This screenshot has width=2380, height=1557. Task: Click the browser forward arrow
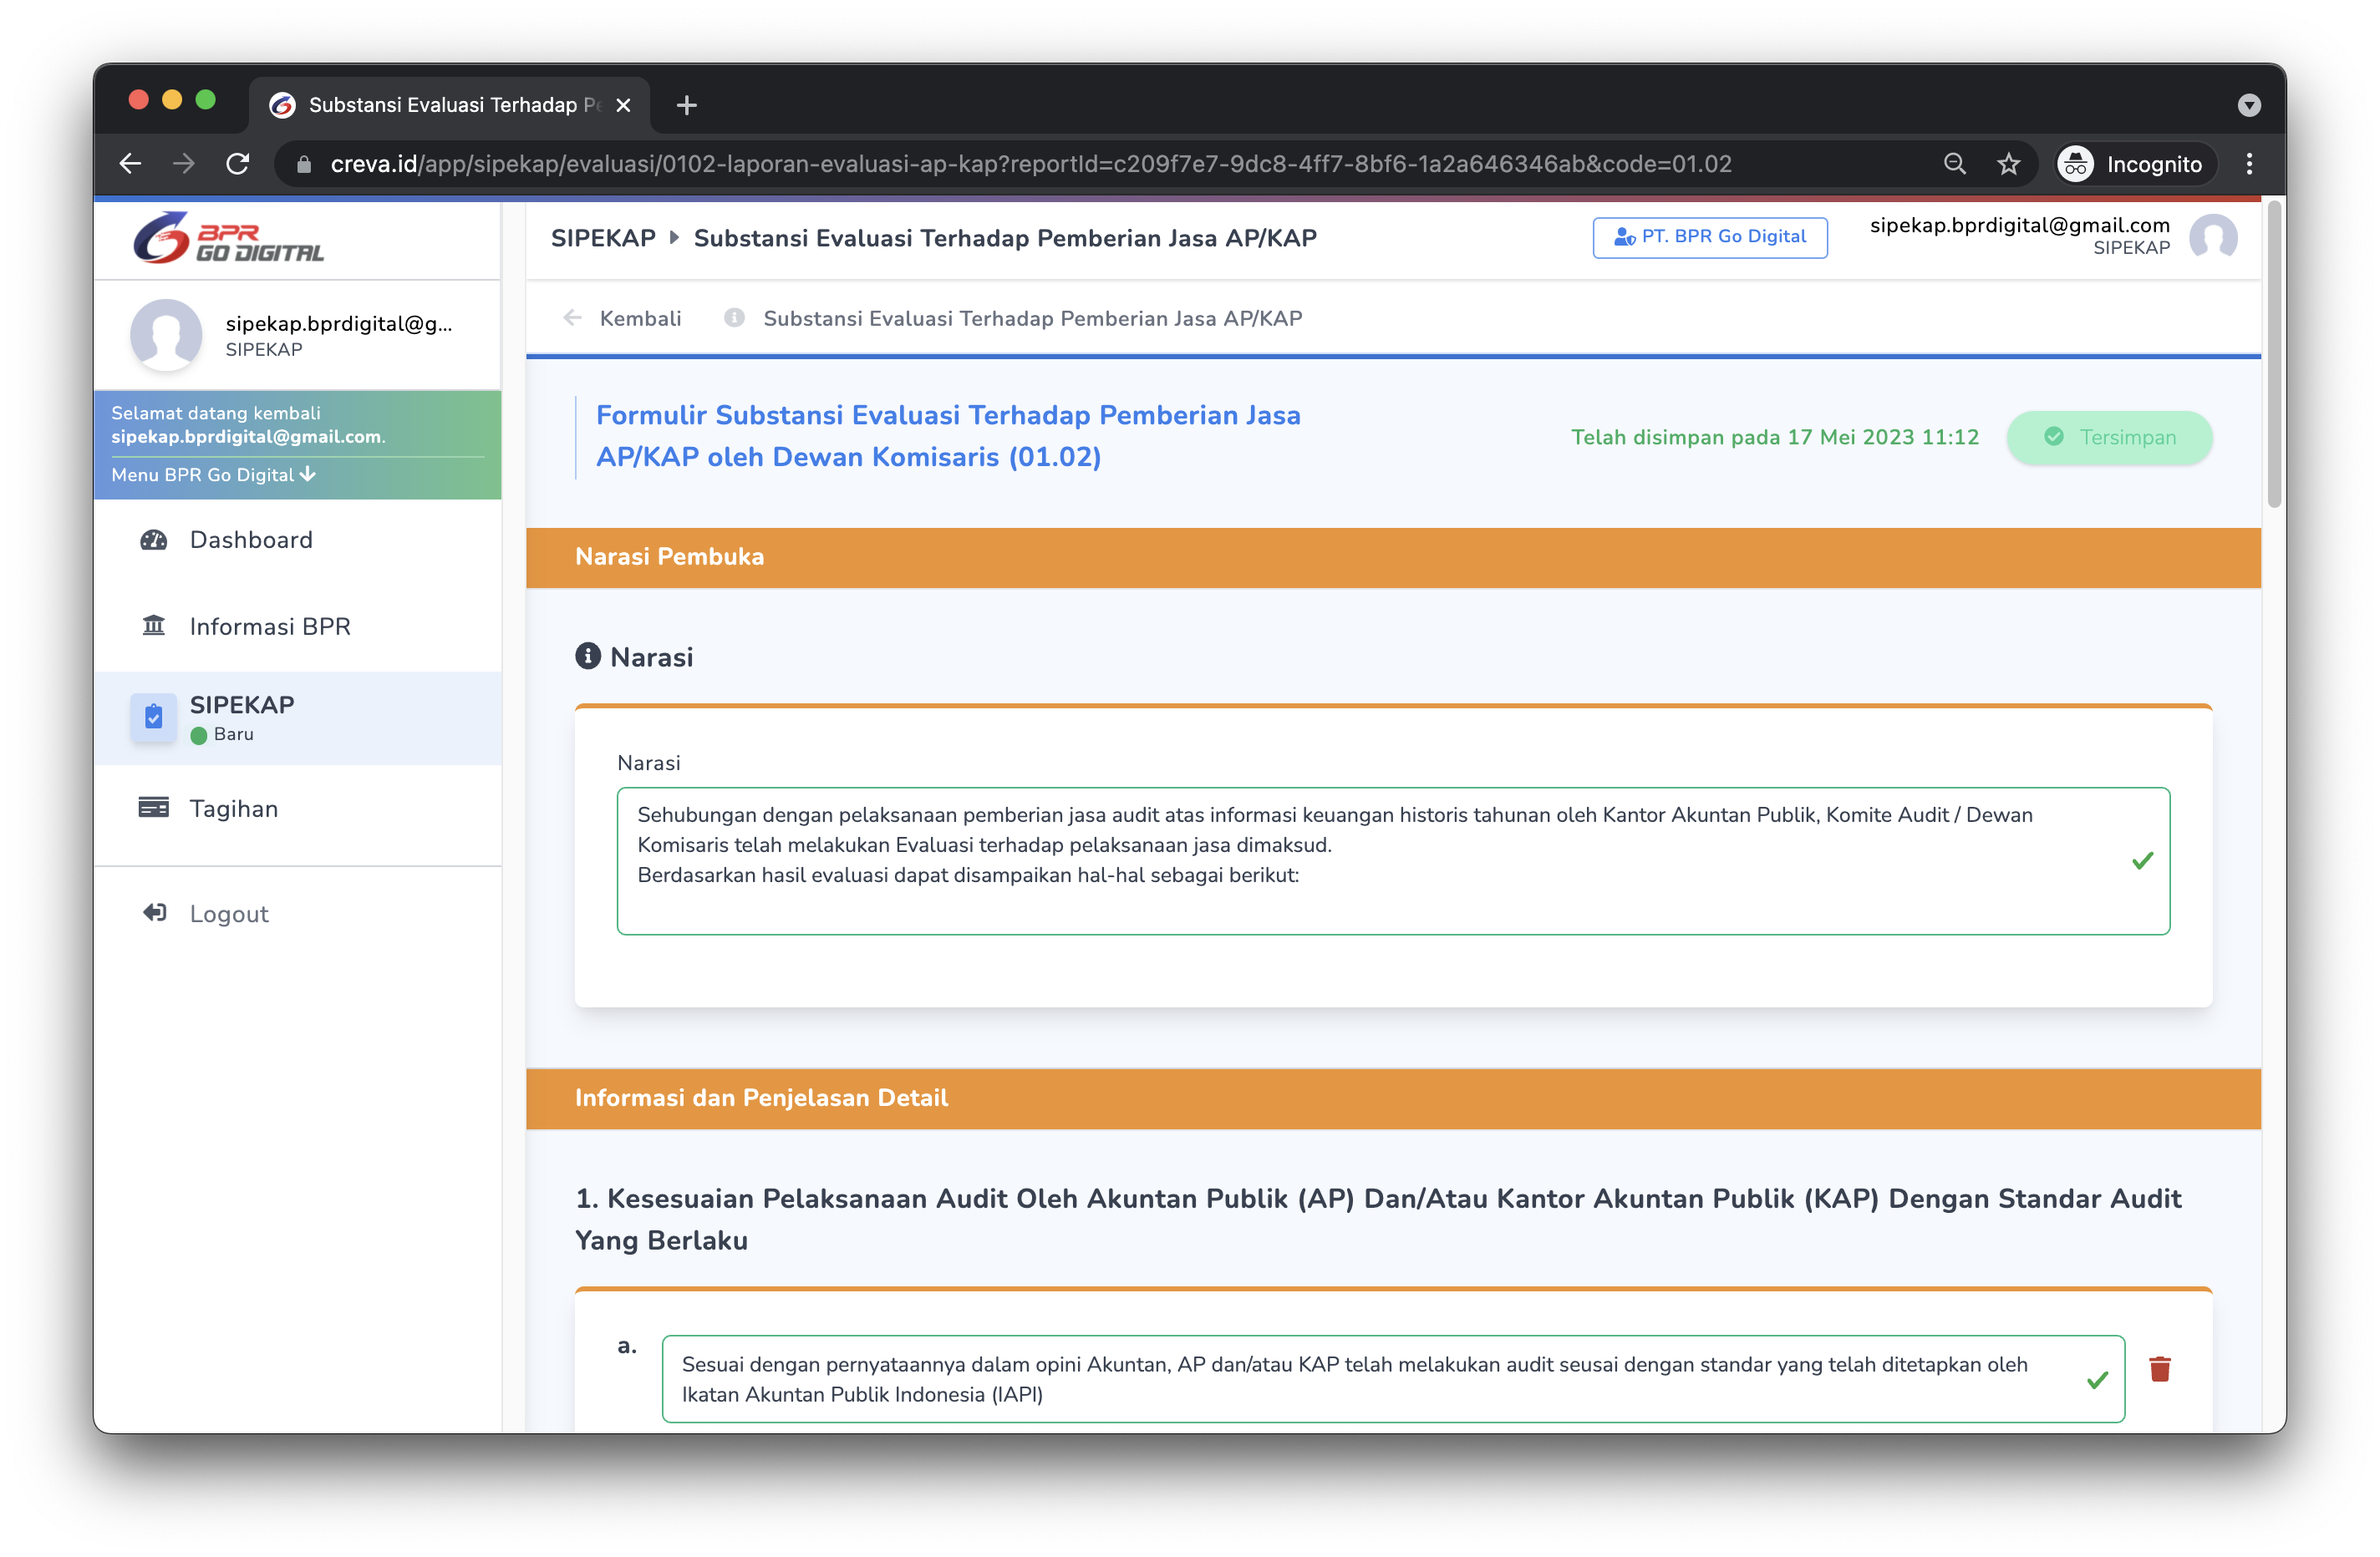pyautogui.click(x=183, y=164)
